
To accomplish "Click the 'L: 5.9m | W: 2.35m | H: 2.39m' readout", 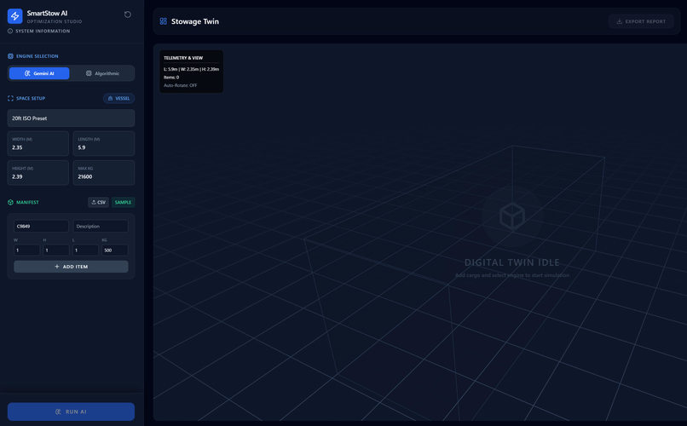I will point(191,69).
